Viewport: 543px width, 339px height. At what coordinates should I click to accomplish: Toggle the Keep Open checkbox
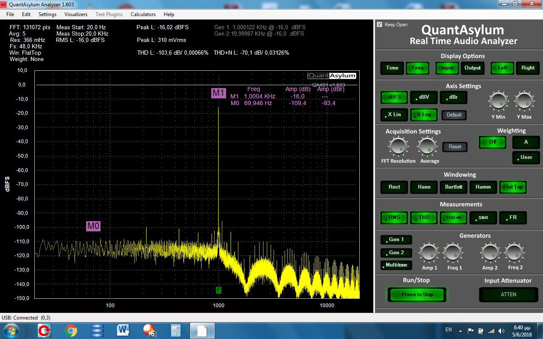tap(380, 25)
